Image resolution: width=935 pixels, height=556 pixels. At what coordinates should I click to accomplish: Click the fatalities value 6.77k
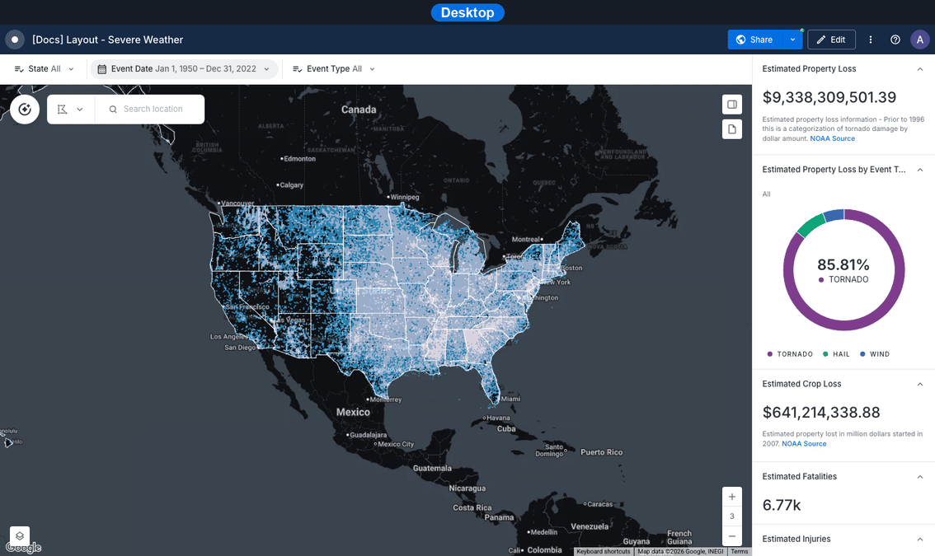pos(781,505)
